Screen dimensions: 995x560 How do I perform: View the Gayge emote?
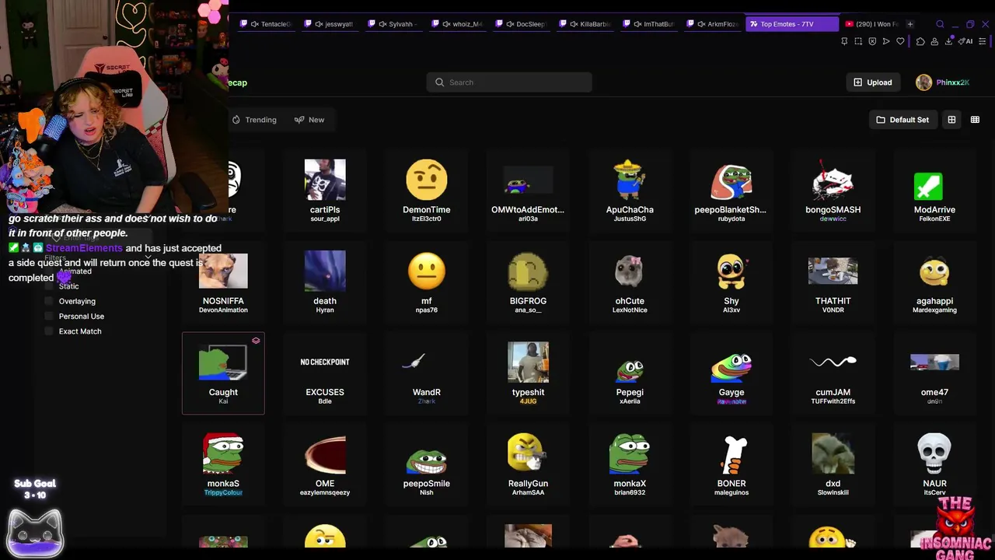pos(731,373)
